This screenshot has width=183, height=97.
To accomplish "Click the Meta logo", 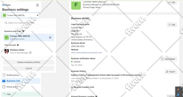I will point(6,5).
